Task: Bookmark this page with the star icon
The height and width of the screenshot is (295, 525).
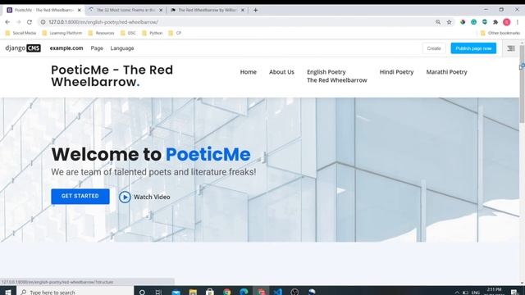Action: (449, 22)
